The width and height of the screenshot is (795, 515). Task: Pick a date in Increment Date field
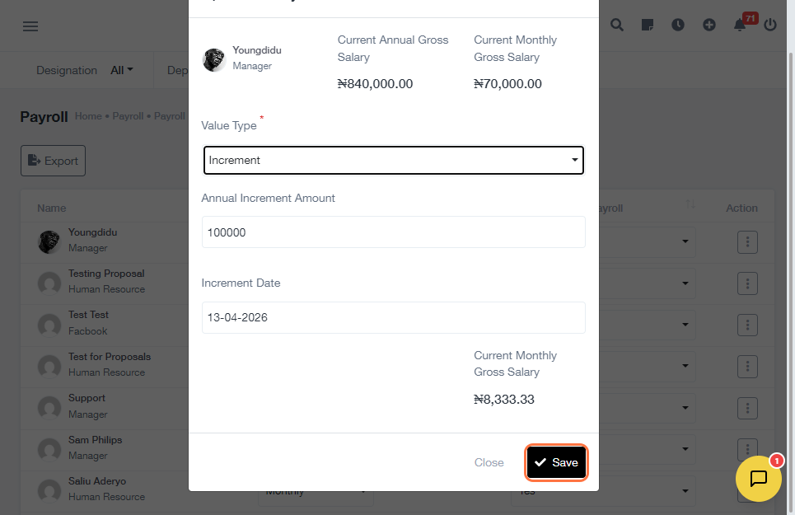pos(393,317)
